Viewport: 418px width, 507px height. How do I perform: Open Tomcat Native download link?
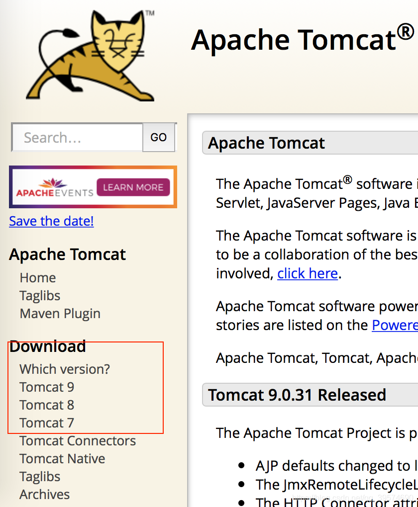point(63,458)
